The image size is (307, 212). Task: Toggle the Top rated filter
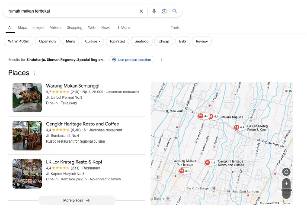click(117, 41)
